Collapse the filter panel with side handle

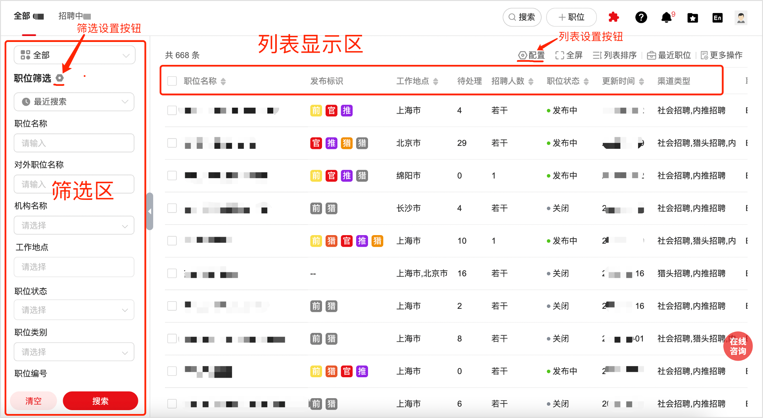[150, 211]
